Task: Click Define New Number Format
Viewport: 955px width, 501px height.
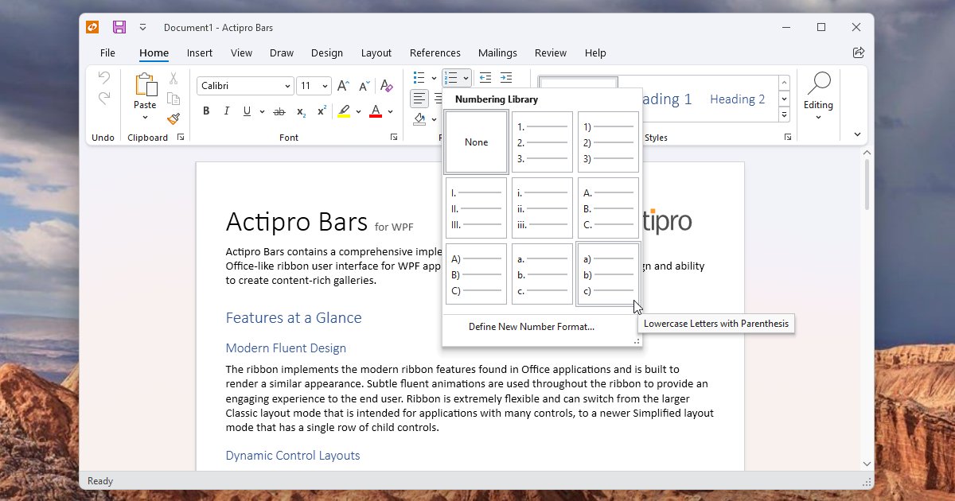Action: click(x=532, y=327)
